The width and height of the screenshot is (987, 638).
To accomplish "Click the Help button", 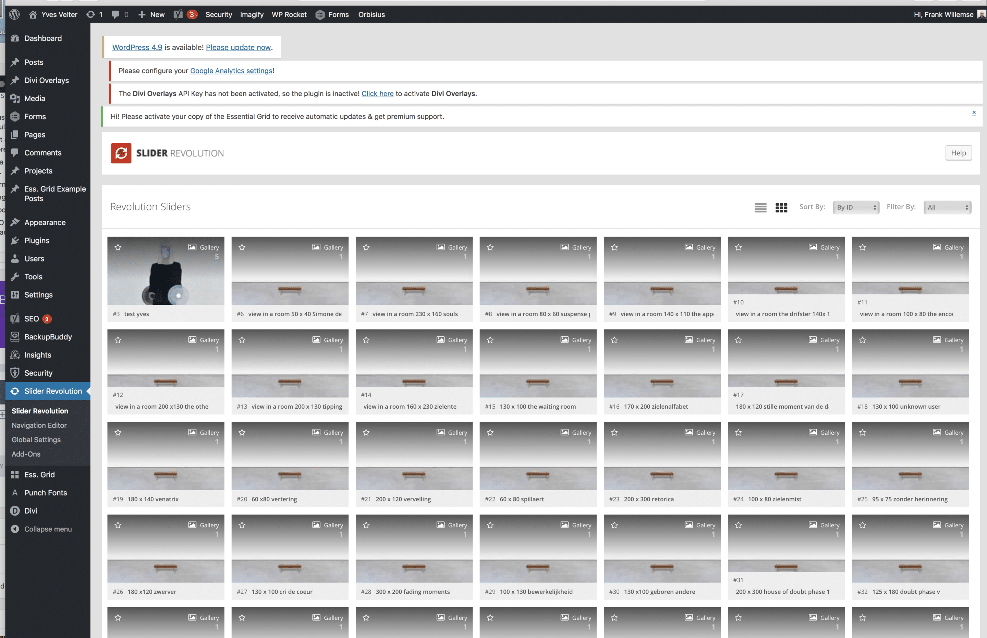I will click(959, 153).
